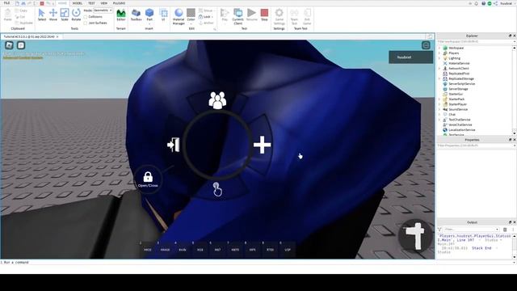
Task: Toggle the Collisions checkbox
Action: (86, 16)
